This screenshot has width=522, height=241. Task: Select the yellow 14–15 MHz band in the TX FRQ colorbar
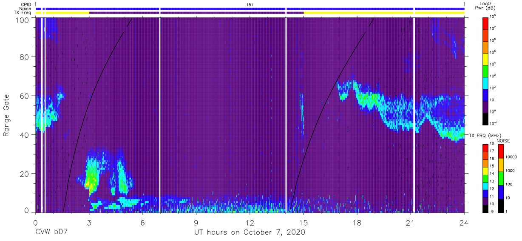pyautogui.click(x=485, y=170)
